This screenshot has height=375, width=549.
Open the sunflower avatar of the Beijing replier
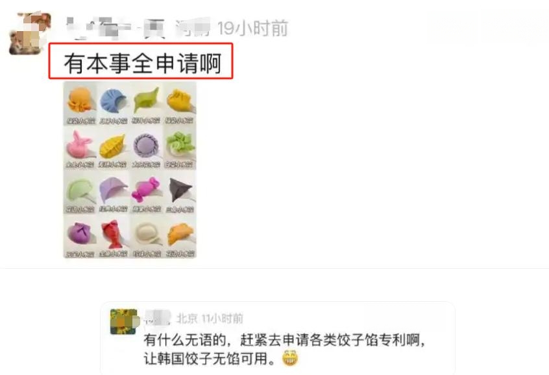point(124,321)
